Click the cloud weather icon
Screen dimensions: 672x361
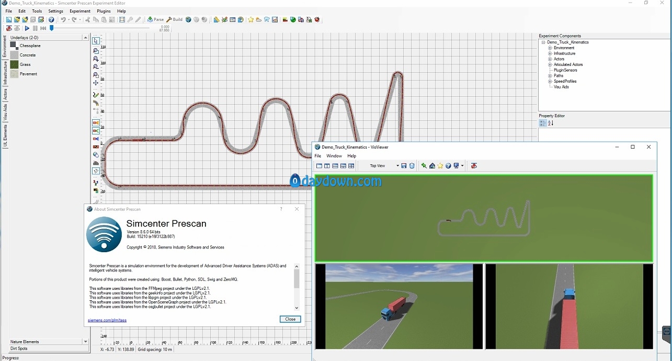coord(258,19)
